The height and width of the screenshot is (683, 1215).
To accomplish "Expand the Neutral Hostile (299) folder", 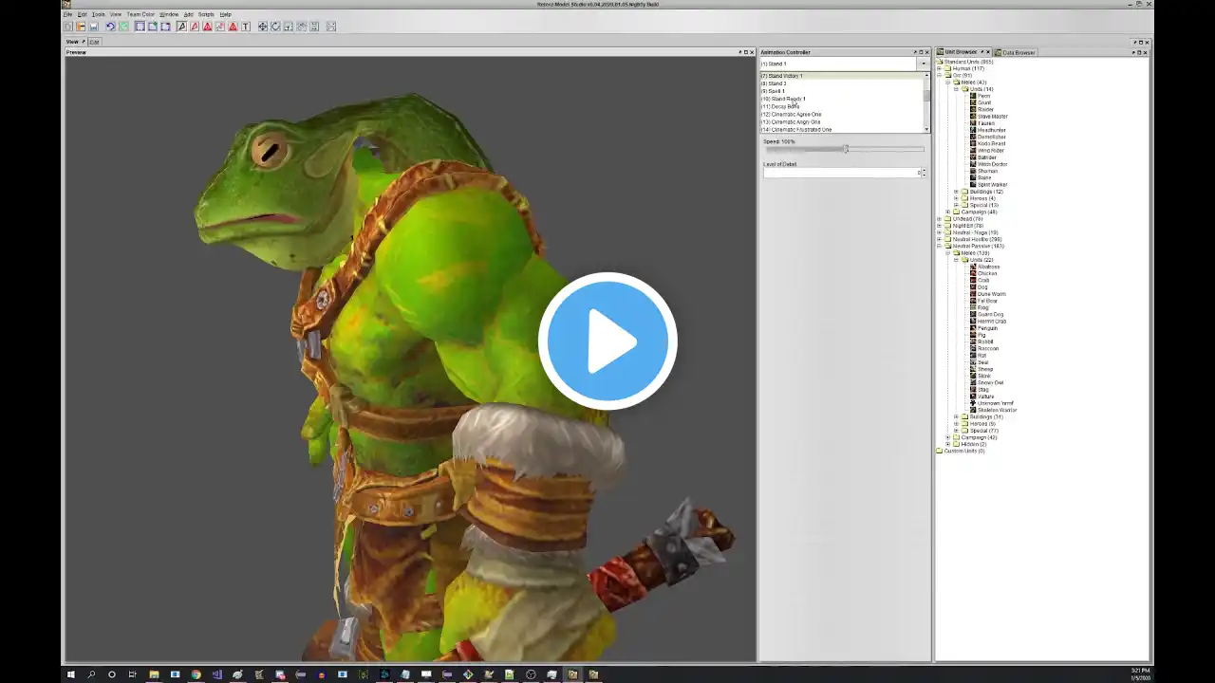I will [x=940, y=239].
